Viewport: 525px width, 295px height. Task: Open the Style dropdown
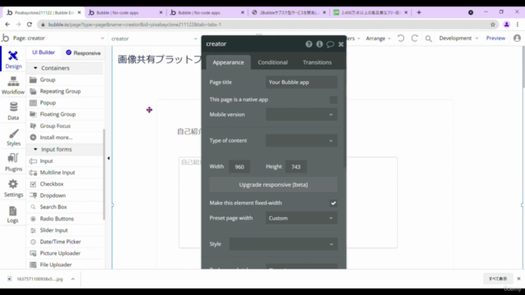tap(283, 244)
